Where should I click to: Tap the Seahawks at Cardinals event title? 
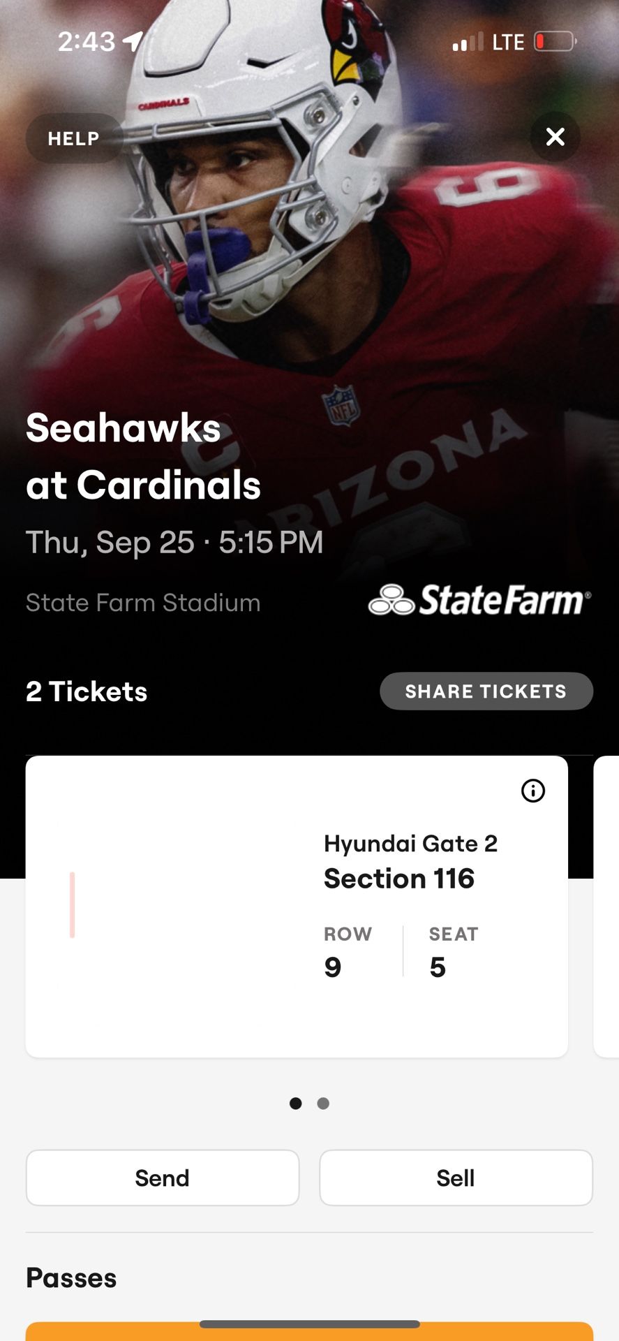143,456
